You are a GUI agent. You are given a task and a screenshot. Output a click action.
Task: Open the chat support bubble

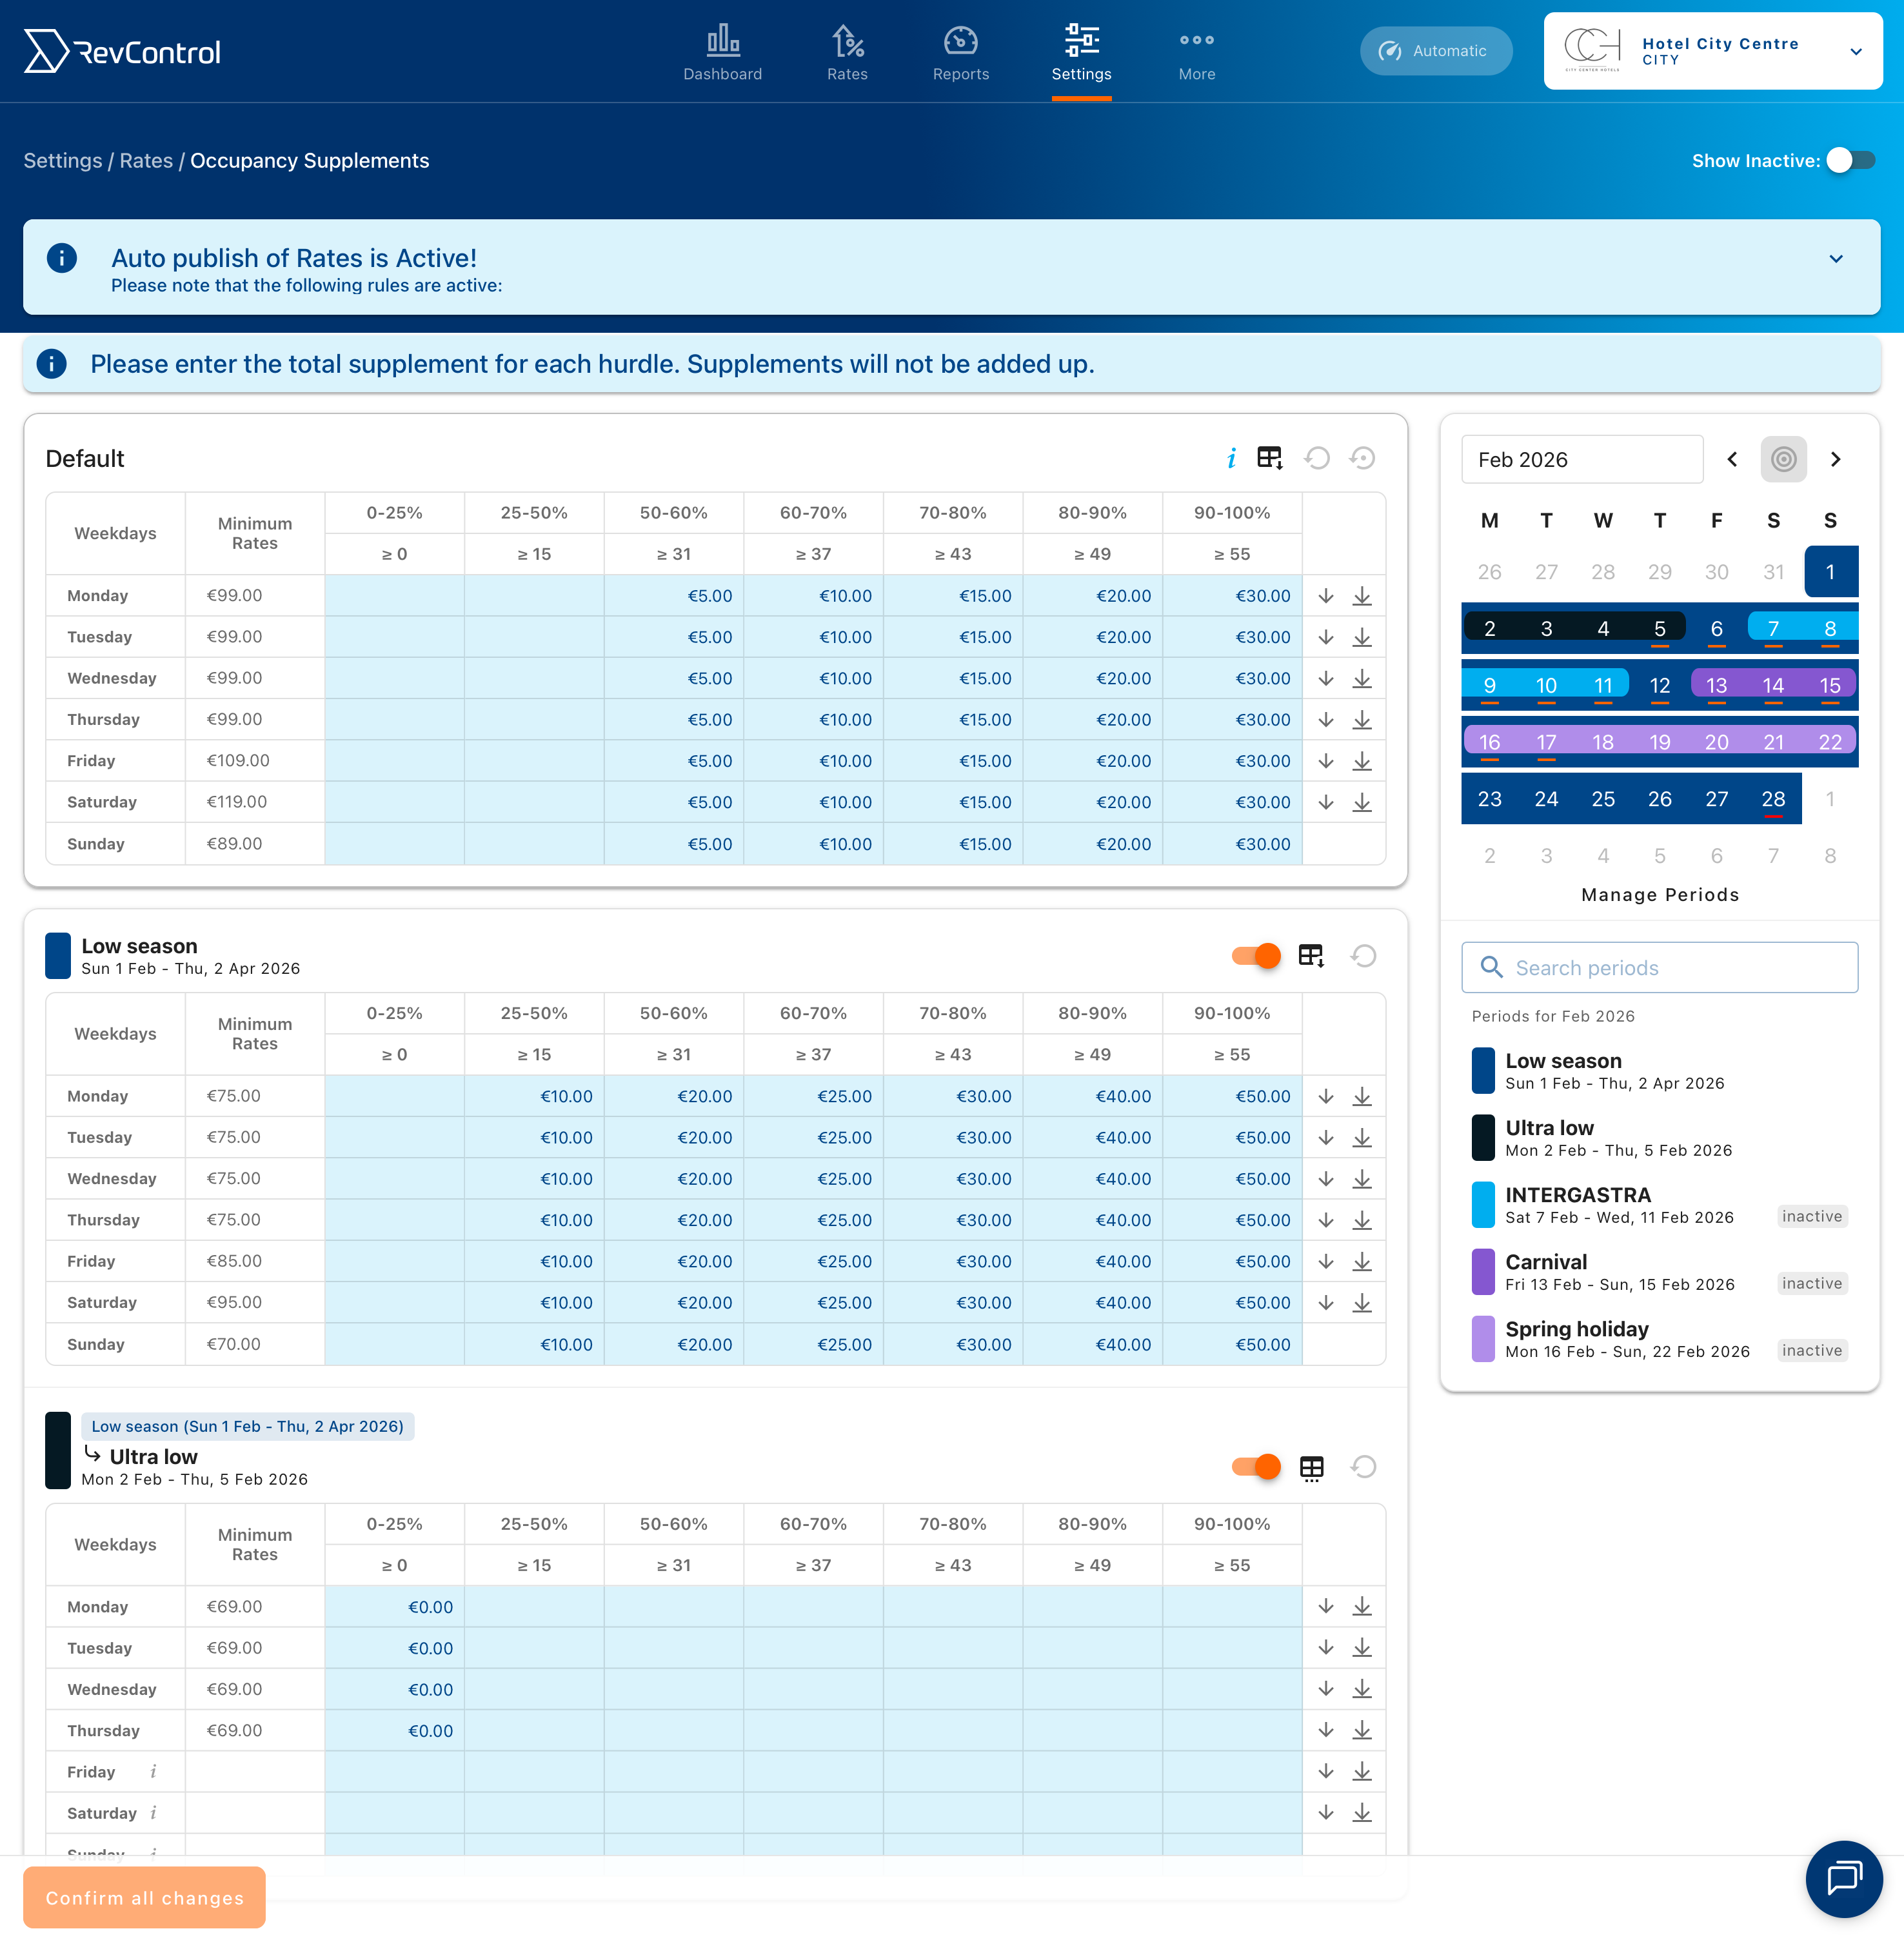[1843, 1879]
